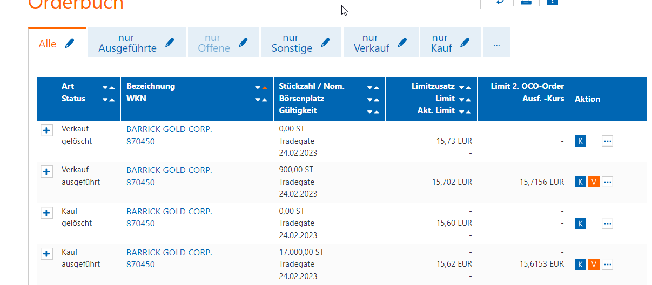Image resolution: width=652 pixels, height=285 pixels.
Task: Sort the Bezeichnung column ascending (orange arrow)
Action: tap(265, 87)
